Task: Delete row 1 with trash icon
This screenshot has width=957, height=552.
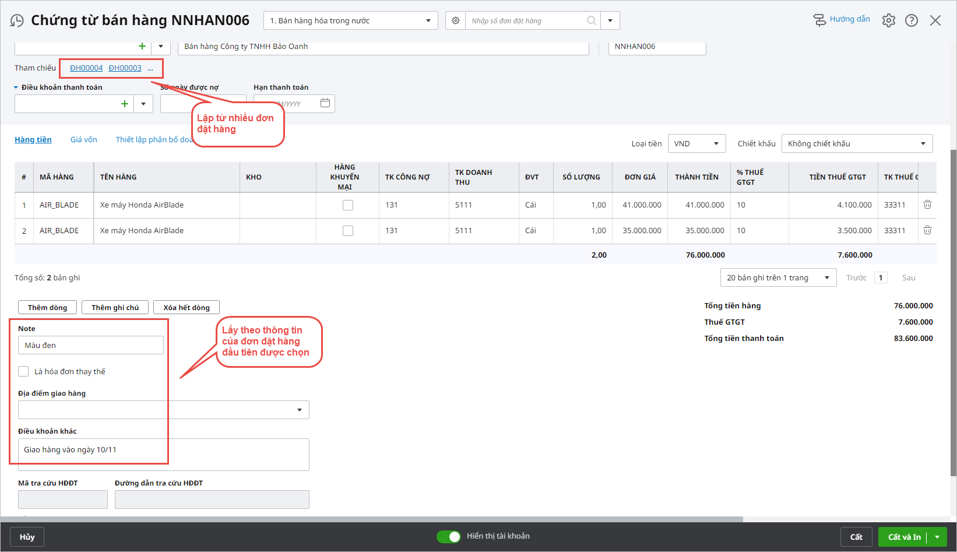Action: point(927,205)
